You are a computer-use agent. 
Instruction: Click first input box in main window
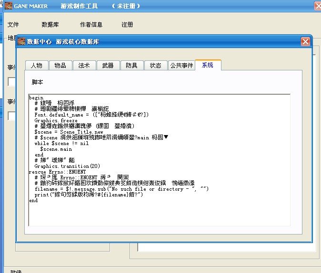12,82
